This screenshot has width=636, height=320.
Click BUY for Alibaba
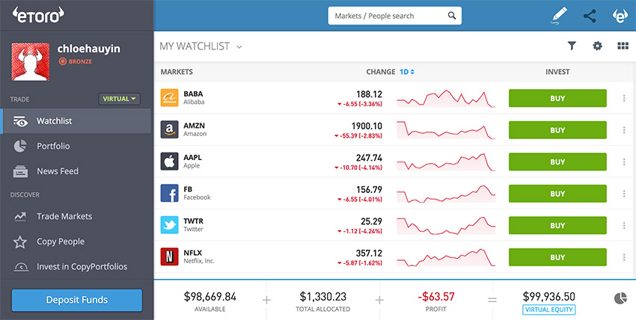point(557,98)
